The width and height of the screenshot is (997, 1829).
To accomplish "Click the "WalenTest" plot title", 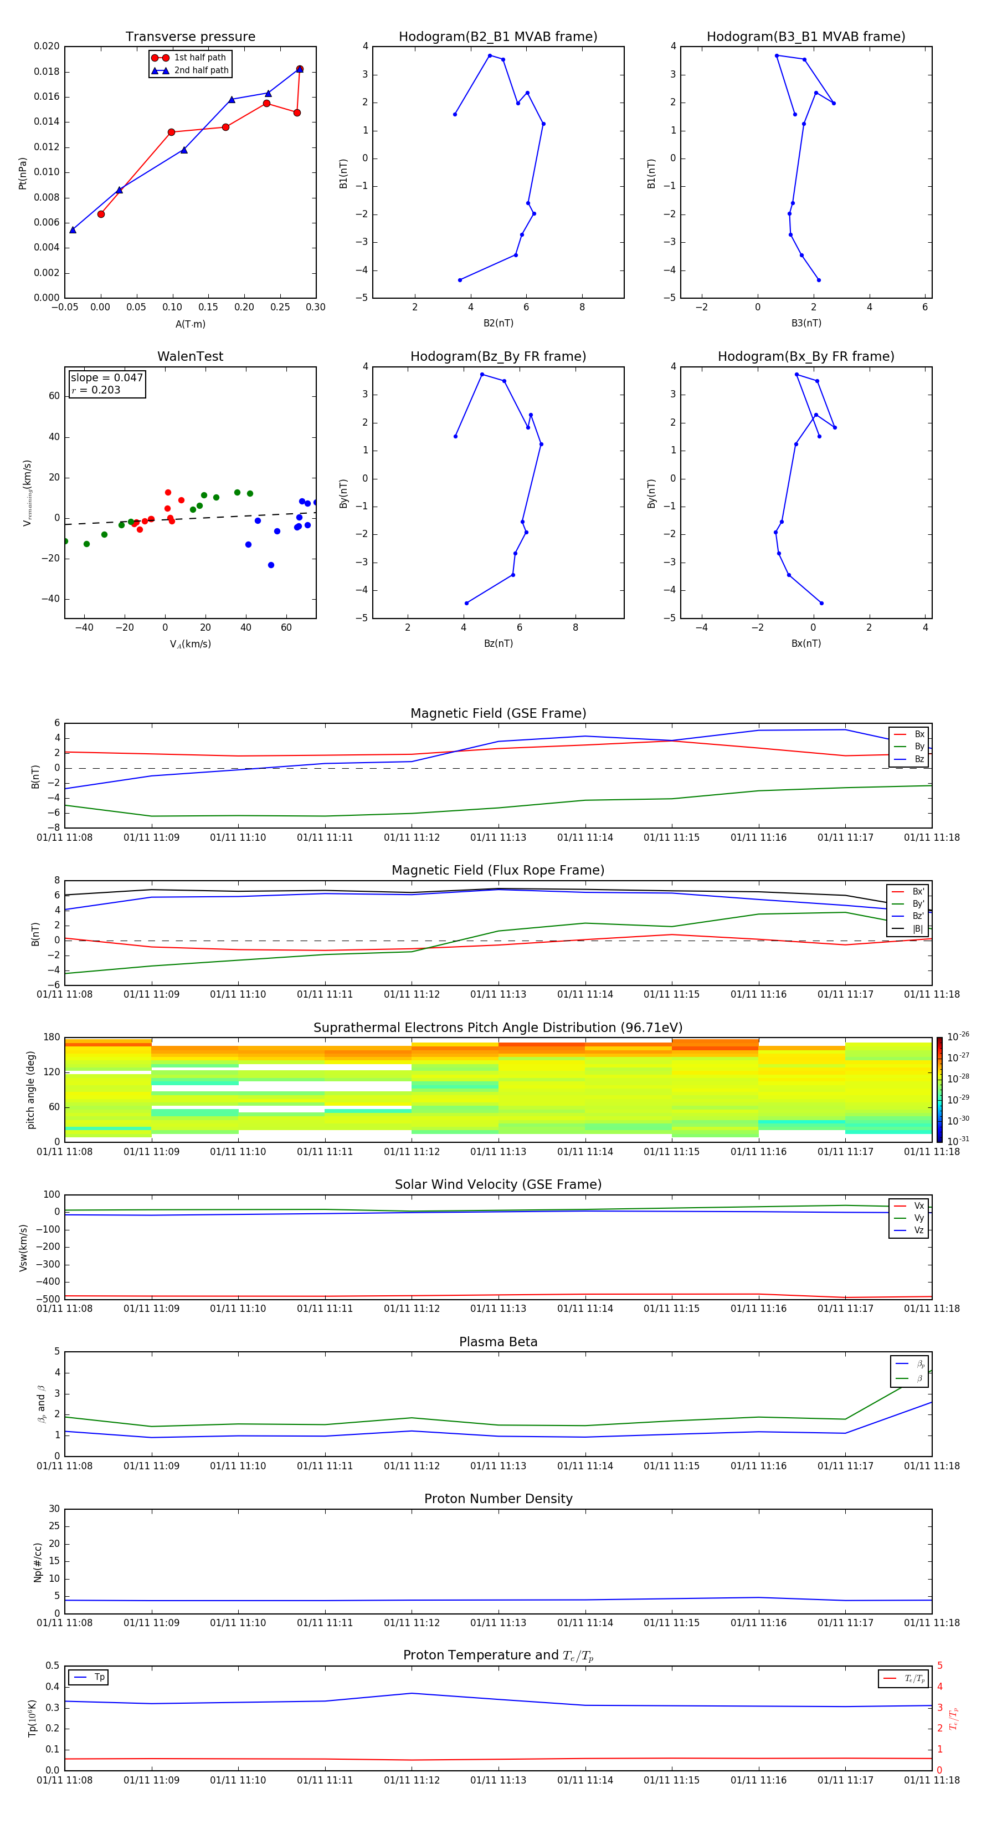I will pos(190,356).
